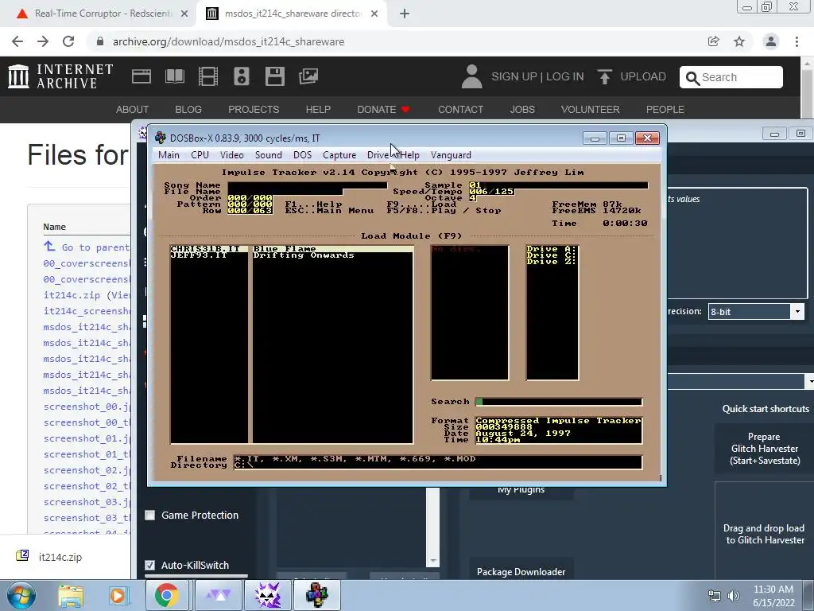The image size is (814, 611).
Task: Select Drive Z: in drive list
Action: [552, 261]
